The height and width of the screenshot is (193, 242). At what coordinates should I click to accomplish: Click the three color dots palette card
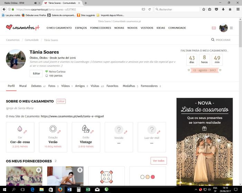147,177
